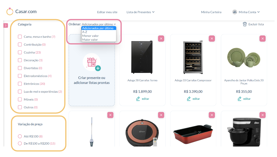277x157 pixels.
Task: Click the gift icon to create a present
Action: point(92,62)
